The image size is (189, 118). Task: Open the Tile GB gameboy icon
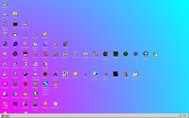click(35, 94)
